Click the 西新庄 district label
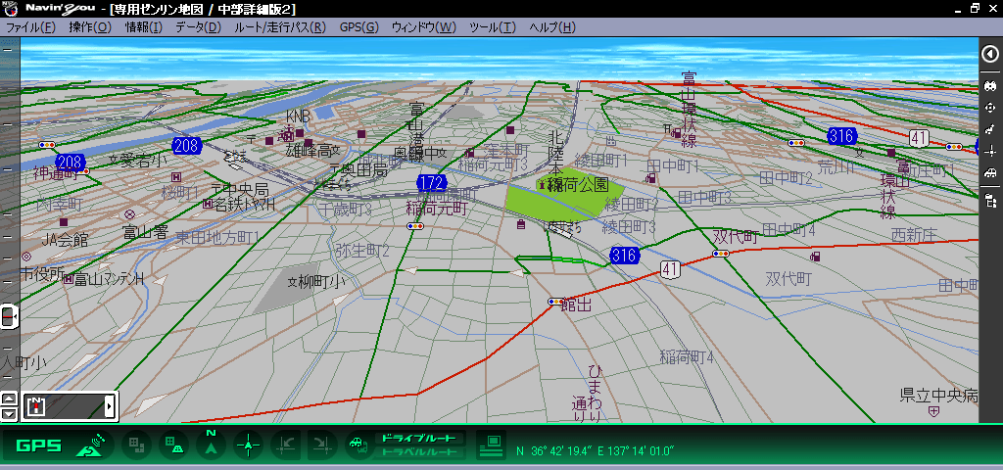1003x470 pixels. 914,235
